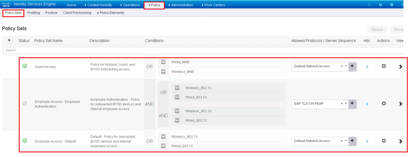Click library icon beside Wireless_MAB condition
Screen dimensions: 409x157
[163, 72]
